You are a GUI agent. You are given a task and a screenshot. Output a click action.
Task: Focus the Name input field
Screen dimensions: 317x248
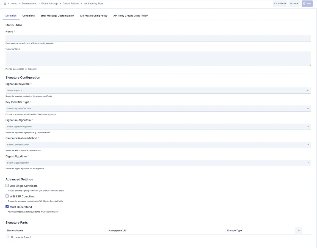point(158,38)
